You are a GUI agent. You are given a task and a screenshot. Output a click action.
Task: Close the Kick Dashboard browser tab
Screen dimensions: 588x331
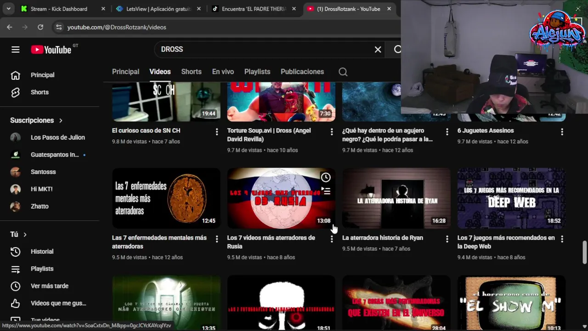pos(103,9)
